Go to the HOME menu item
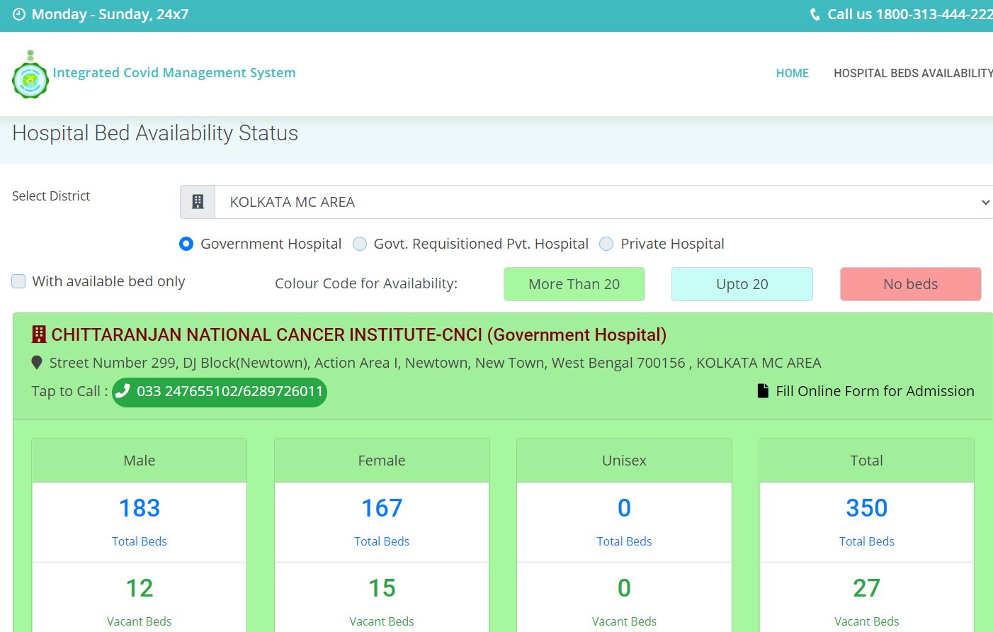 pos(793,73)
